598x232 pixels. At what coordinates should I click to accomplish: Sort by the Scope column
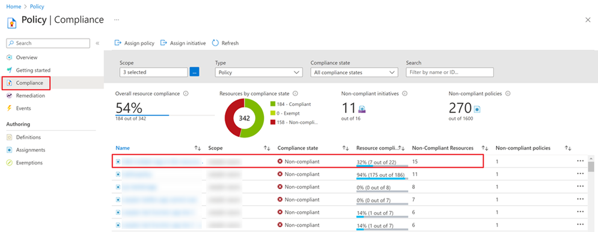tap(267, 148)
